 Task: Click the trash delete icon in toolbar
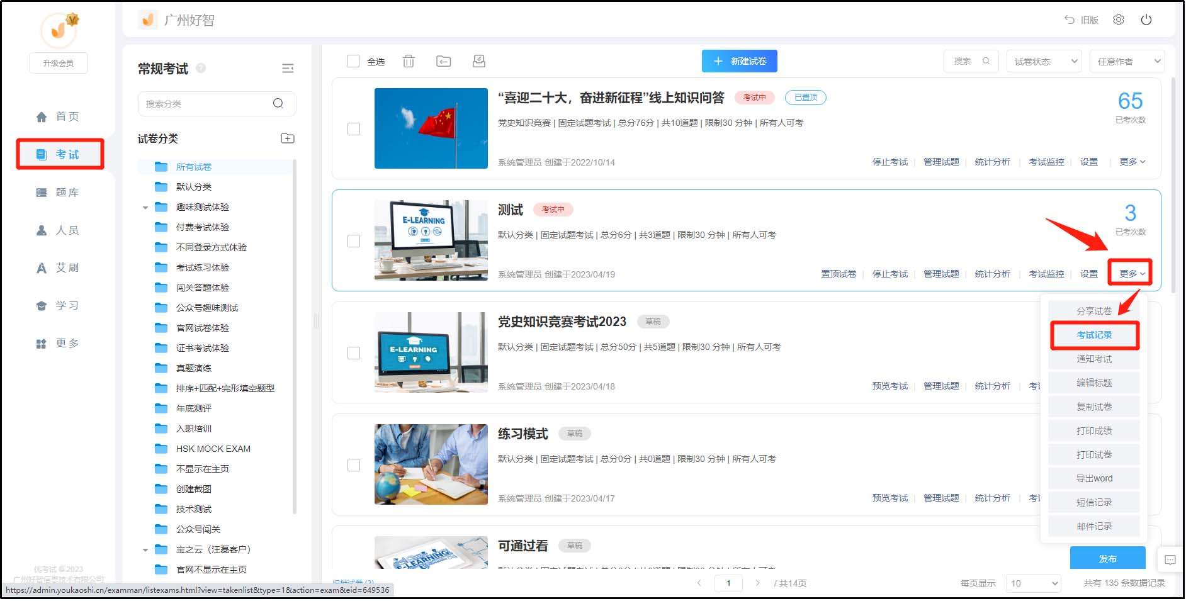click(x=409, y=61)
